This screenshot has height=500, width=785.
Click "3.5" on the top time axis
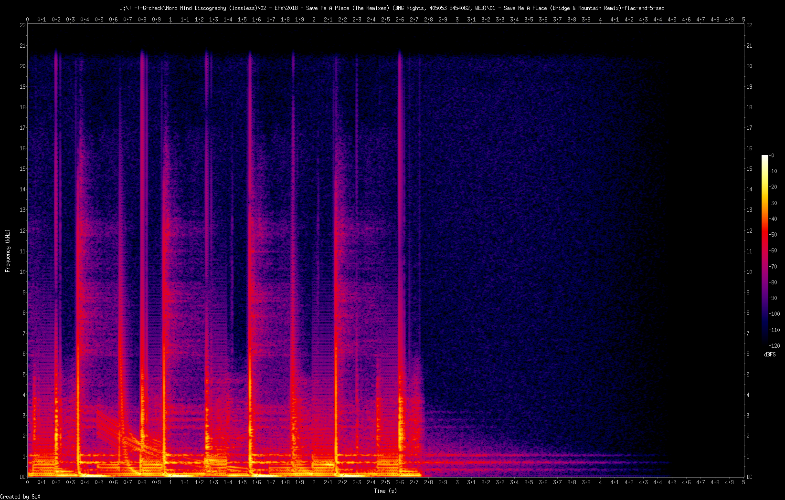click(x=529, y=20)
